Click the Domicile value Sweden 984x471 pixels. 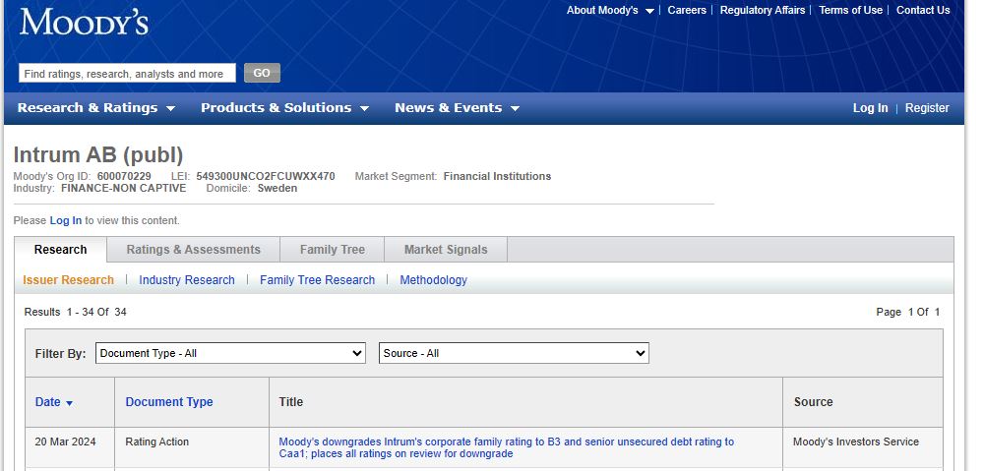[x=277, y=188]
